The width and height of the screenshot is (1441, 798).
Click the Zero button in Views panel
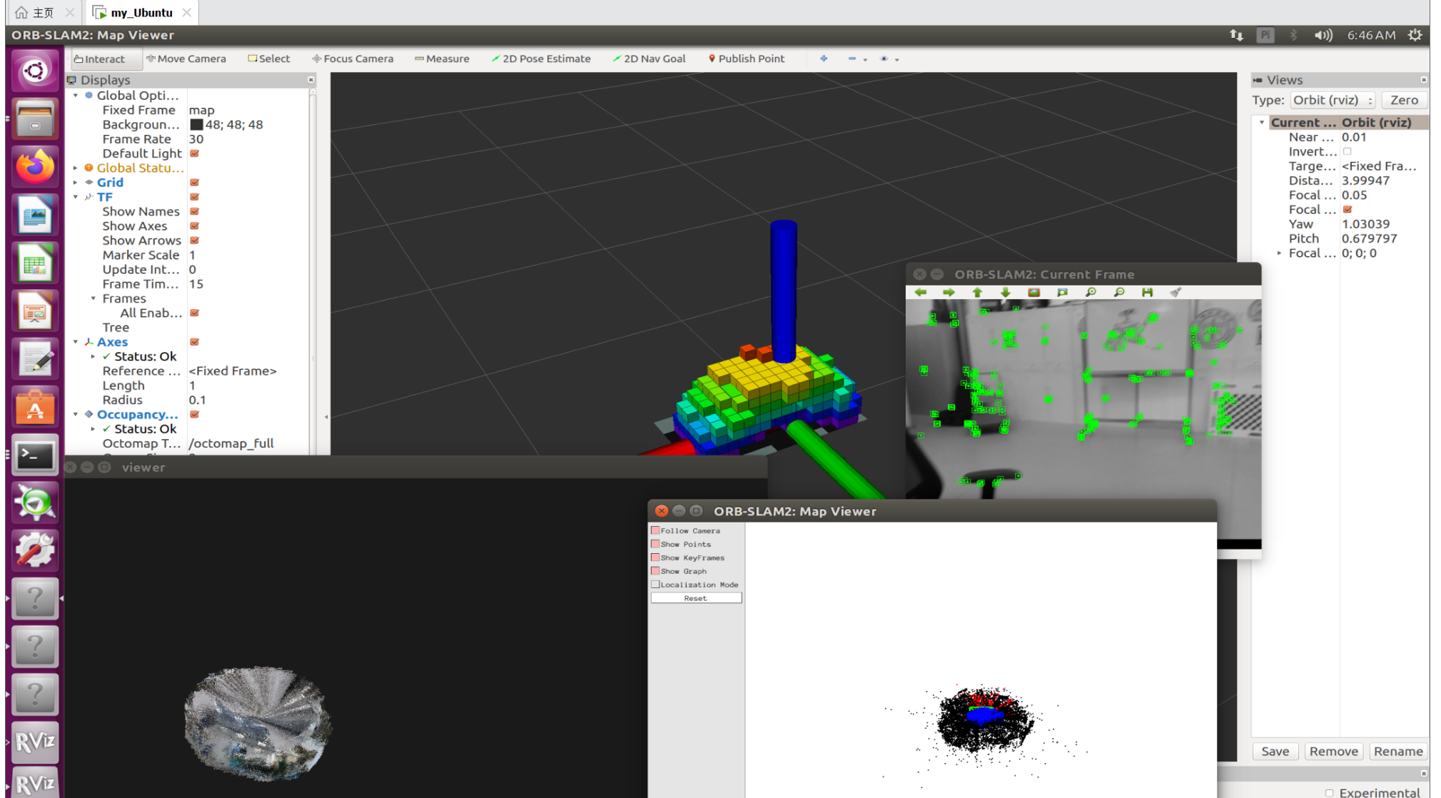tap(1402, 100)
